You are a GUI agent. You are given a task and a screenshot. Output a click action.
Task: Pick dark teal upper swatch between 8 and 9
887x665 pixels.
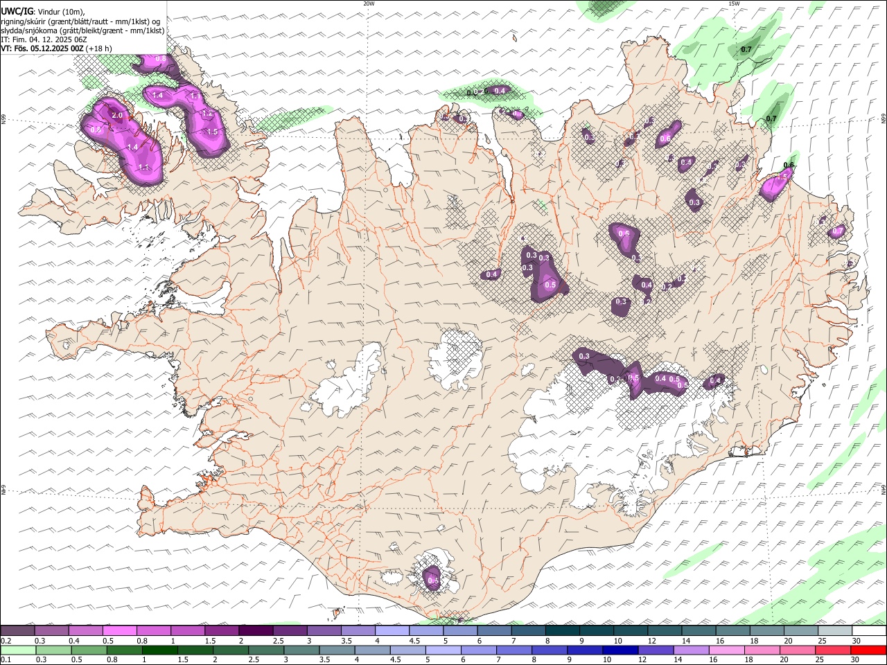(x=563, y=630)
